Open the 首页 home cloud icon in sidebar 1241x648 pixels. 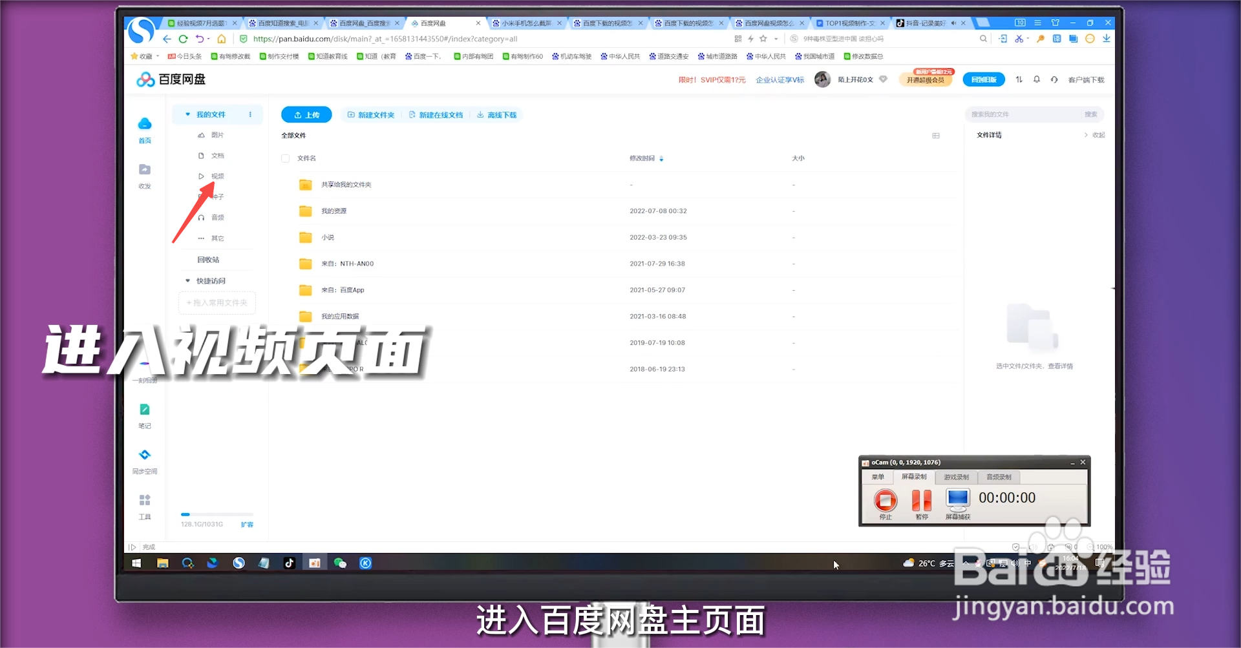(x=145, y=124)
